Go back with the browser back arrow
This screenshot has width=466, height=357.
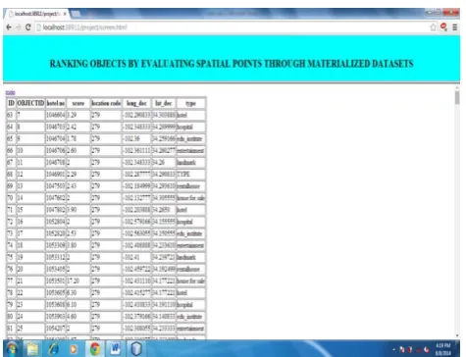pos(9,27)
